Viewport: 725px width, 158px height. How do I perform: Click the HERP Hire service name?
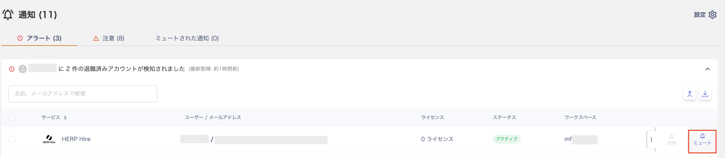pos(76,139)
